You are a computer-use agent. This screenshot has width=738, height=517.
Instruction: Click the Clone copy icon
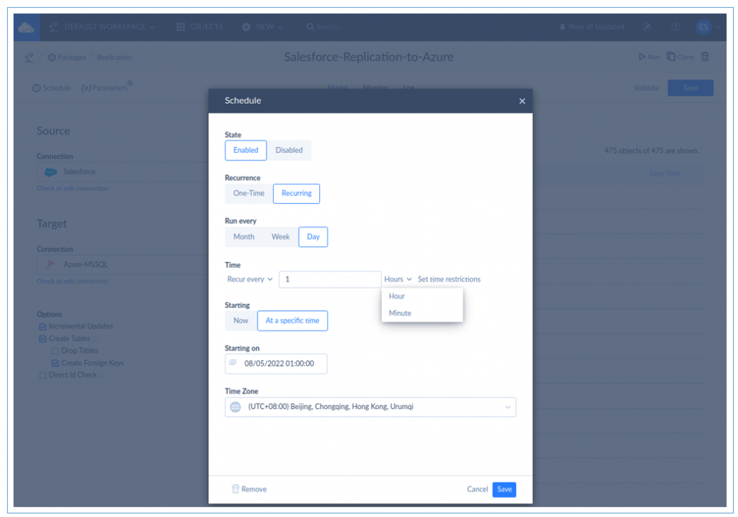[x=671, y=56]
